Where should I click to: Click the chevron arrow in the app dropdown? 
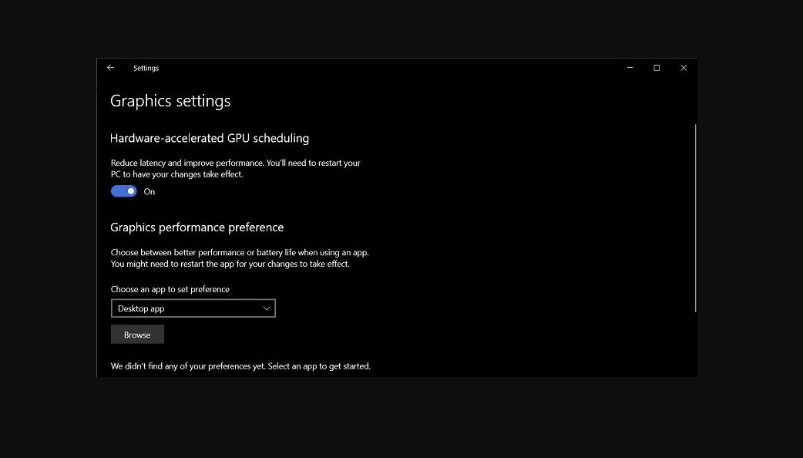tap(267, 308)
